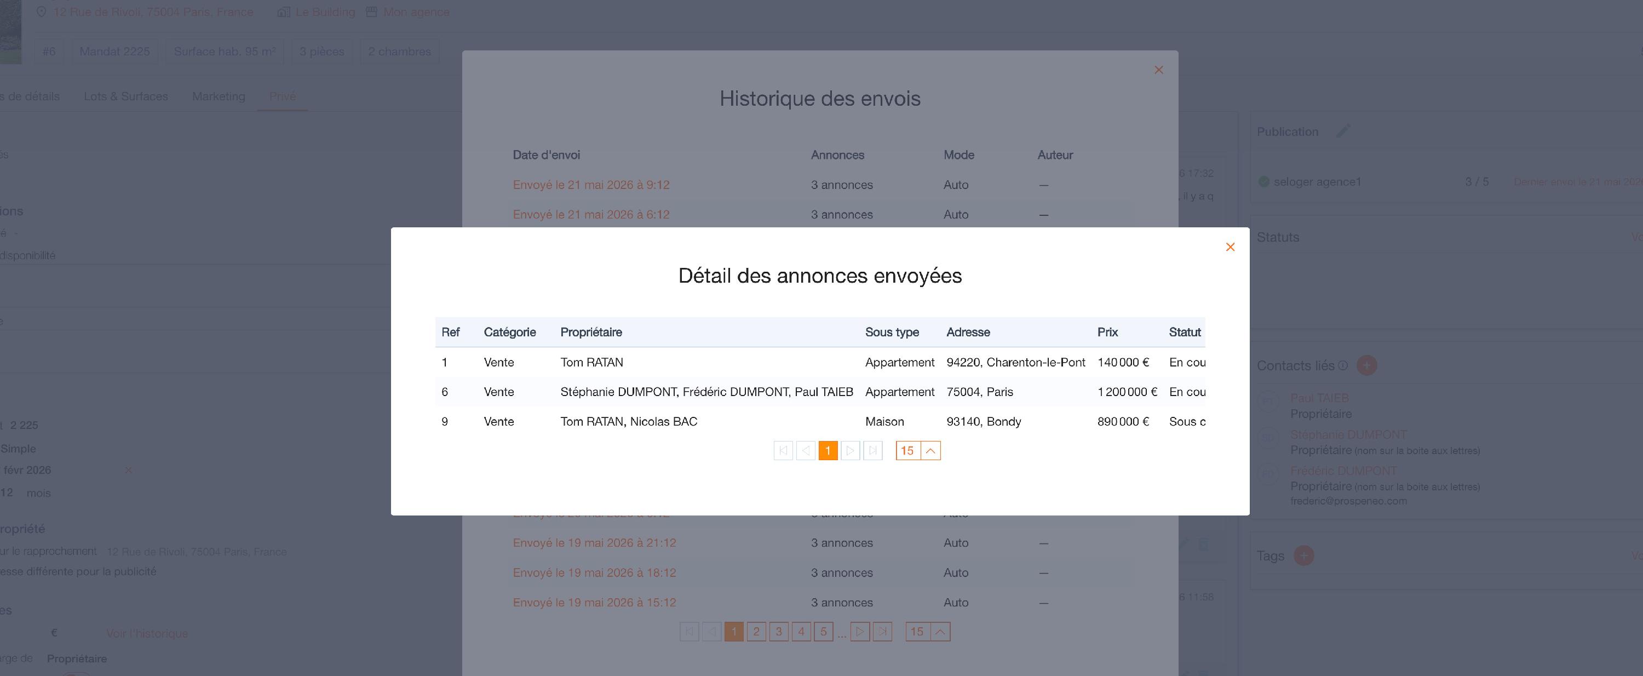
Task: Go to previous page in Détail des annonces pagination
Action: point(806,451)
